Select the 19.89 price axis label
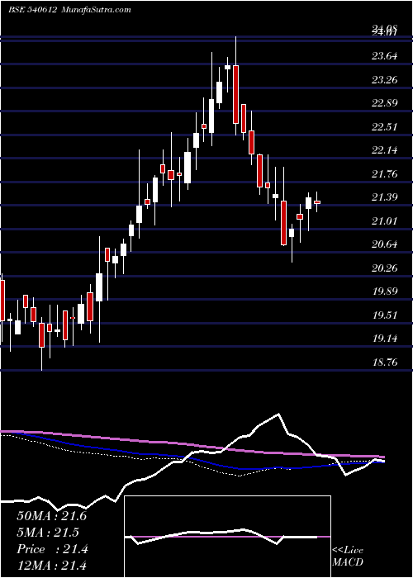The height and width of the screenshot is (578, 413). click(385, 291)
